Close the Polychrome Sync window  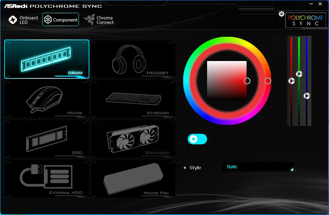point(320,4)
